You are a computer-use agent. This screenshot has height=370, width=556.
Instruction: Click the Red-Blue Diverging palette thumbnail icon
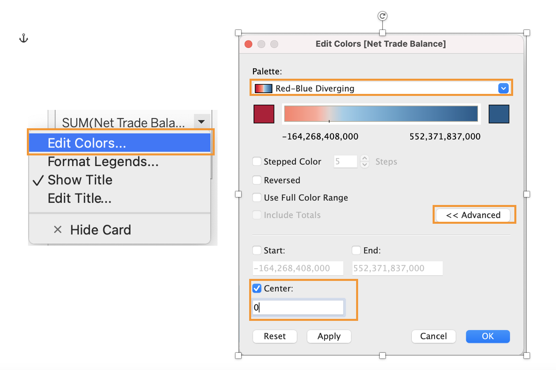[x=264, y=89]
